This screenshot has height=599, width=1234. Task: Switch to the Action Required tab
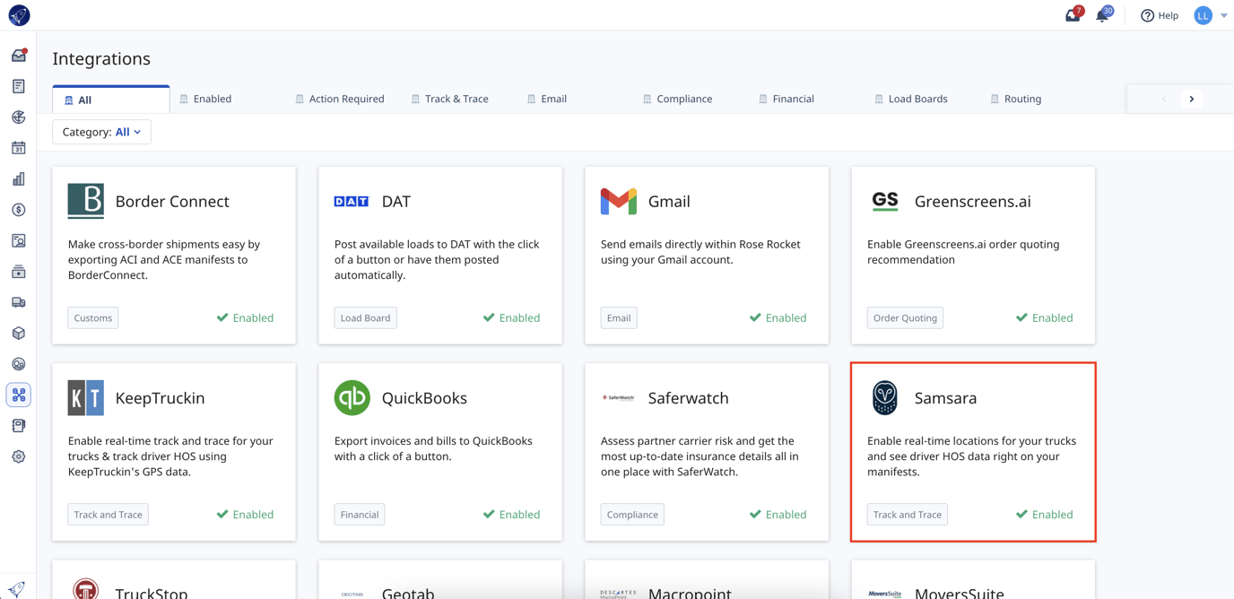coord(340,99)
